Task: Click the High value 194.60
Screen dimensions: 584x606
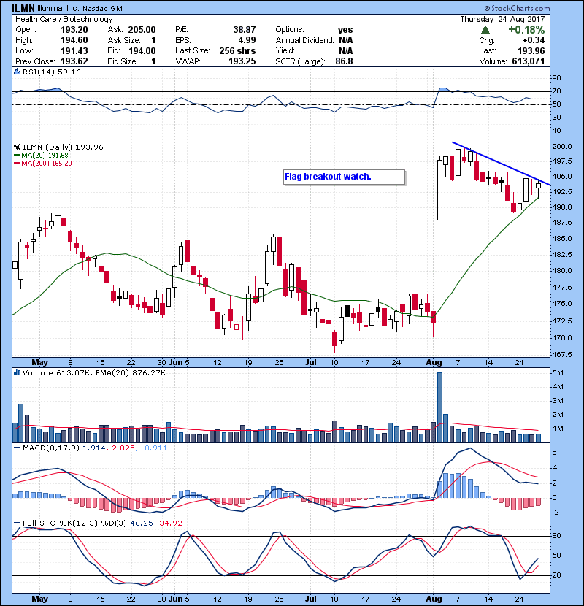Action: point(74,40)
